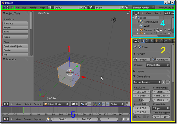Click the scene browse icon in header
This screenshot has width=177, height=124.
coord(91,7)
